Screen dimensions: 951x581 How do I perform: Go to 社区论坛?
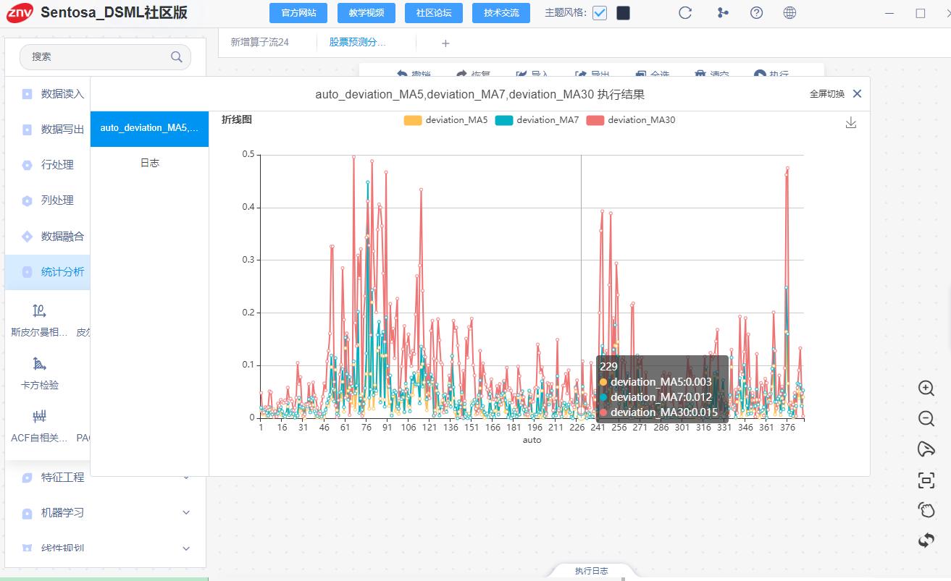coord(433,13)
